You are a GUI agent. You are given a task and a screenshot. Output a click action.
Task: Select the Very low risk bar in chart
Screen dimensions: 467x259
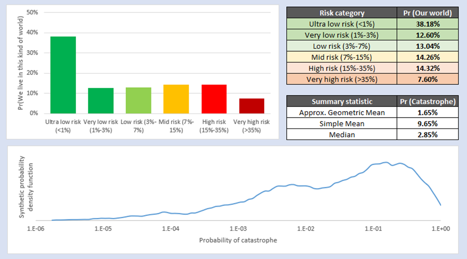101,101
